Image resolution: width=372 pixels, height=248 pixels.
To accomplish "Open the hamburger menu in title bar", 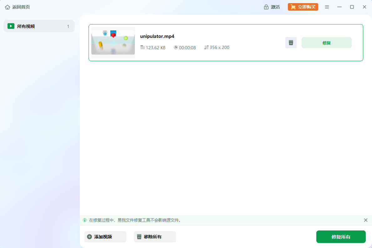I will pos(327,7).
